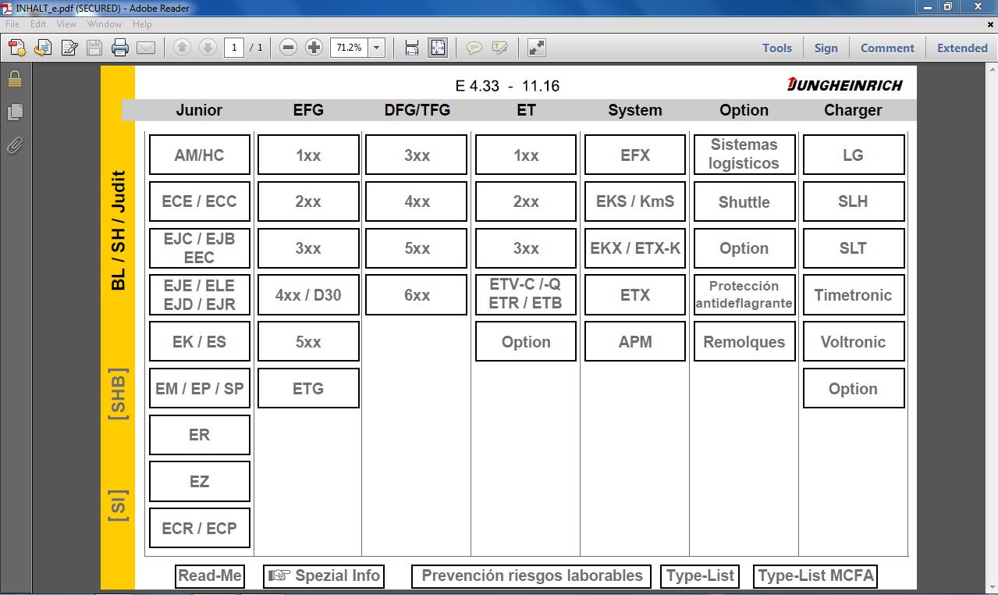Click the fit one full page icon
This screenshot has width=998, height=595.
[437, 48]
